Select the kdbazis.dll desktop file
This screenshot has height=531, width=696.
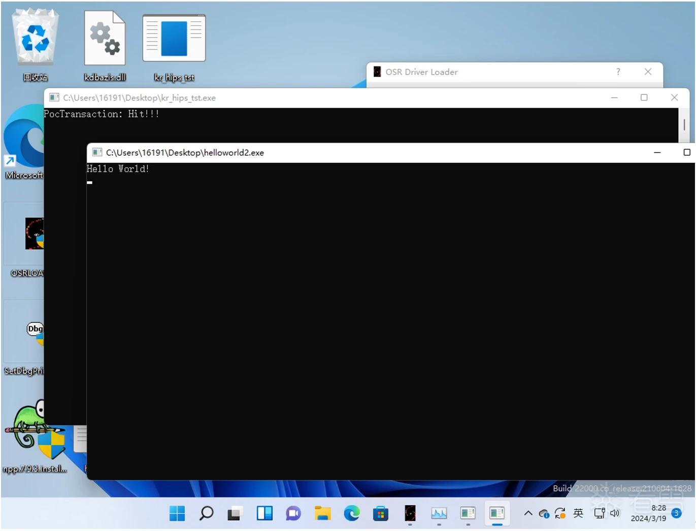(x=105, y=45)
